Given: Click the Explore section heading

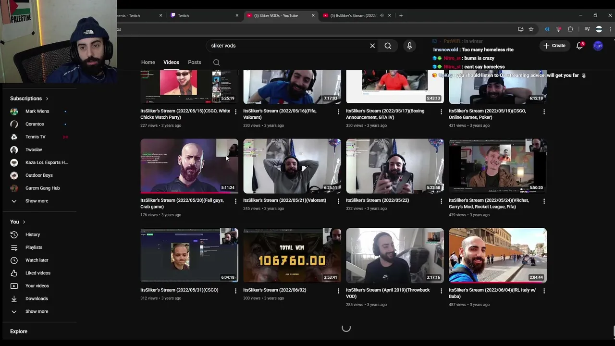Looking at the screenshot, I should click(19, 332).
